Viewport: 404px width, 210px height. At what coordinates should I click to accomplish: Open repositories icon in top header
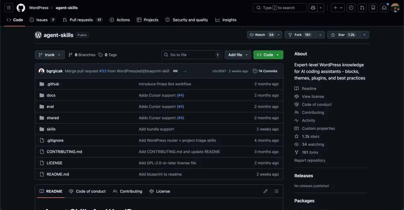click(x=373, y=8)
